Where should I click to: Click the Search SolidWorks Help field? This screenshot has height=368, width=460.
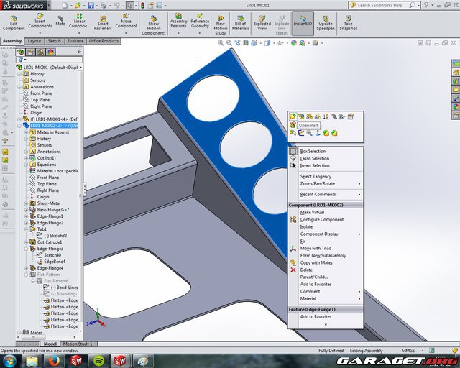tap(406, 5)
